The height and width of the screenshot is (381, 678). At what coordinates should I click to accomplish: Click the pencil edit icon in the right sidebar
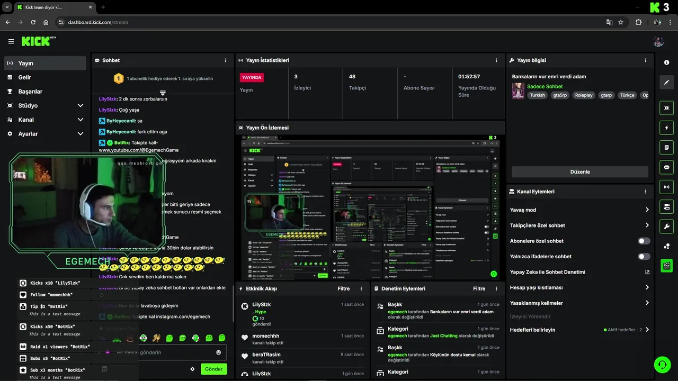[x=666, y=82]
